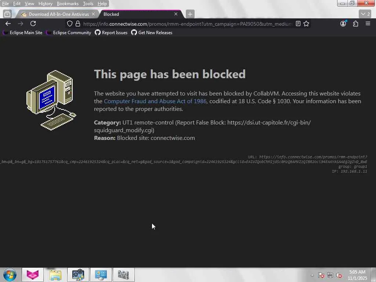Open the Bookmarks menu
Viewport: 376px width, 282px height.
[68, 4]
